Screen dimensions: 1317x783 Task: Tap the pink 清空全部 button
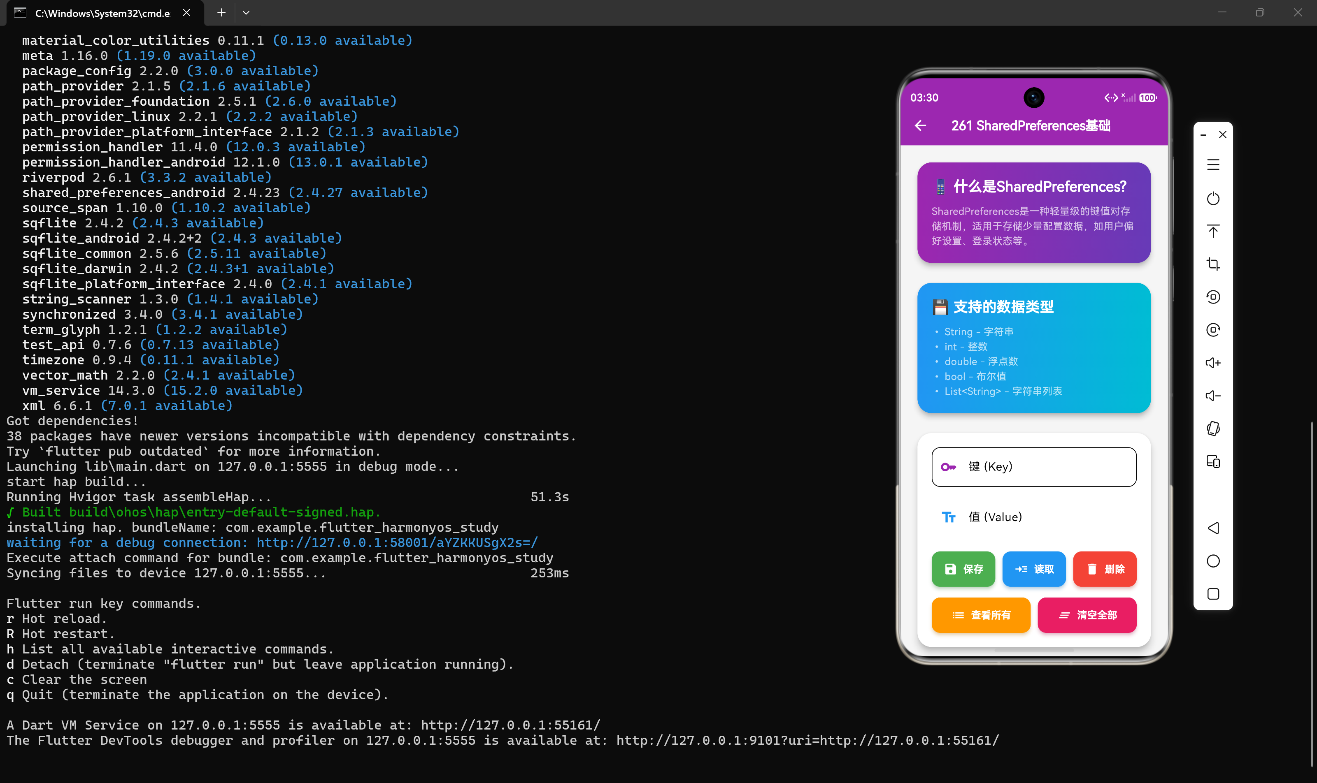click(x=1087, y=615)
